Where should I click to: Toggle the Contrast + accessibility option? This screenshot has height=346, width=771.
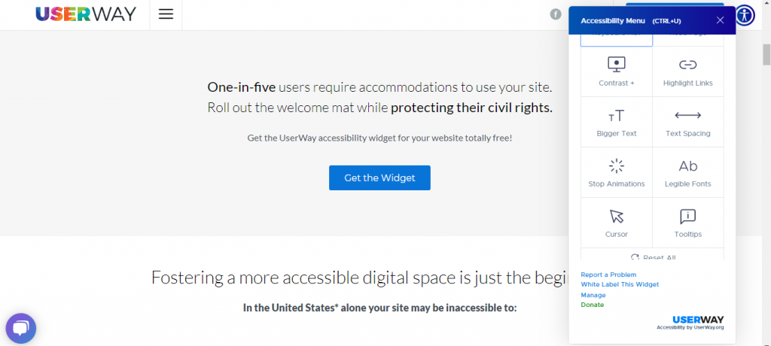(616, 71)
